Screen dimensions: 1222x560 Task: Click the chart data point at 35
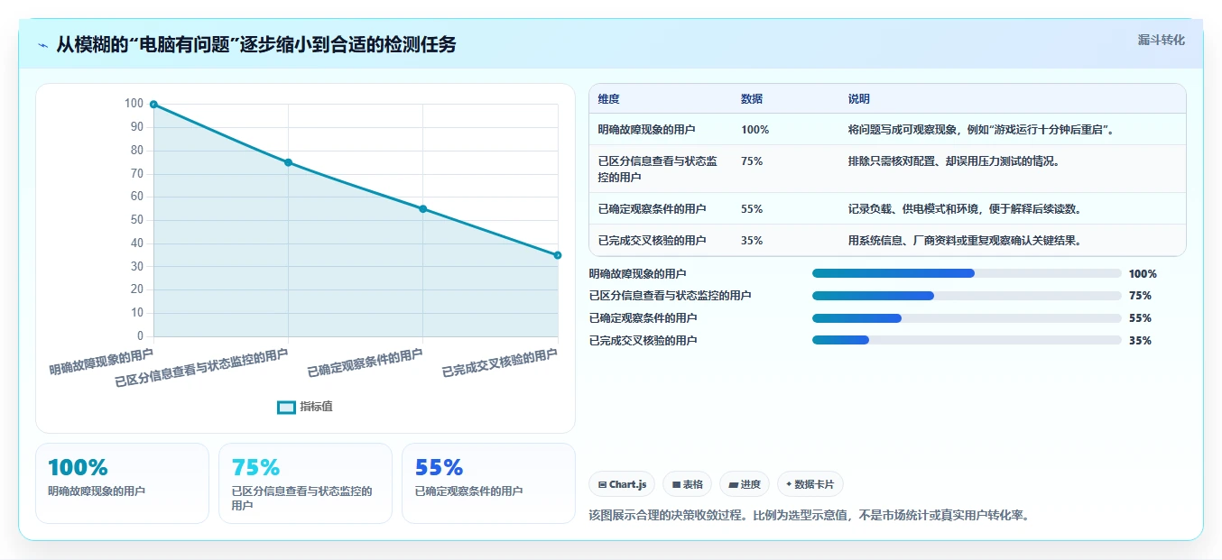point(558,255)
